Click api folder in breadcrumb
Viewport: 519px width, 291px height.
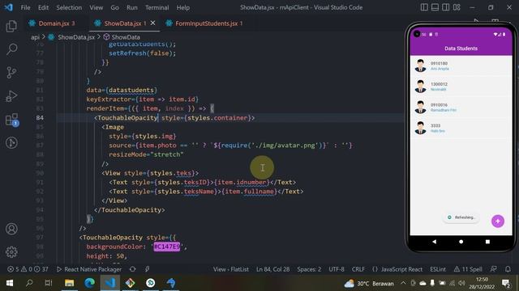(x=35, y=37)
